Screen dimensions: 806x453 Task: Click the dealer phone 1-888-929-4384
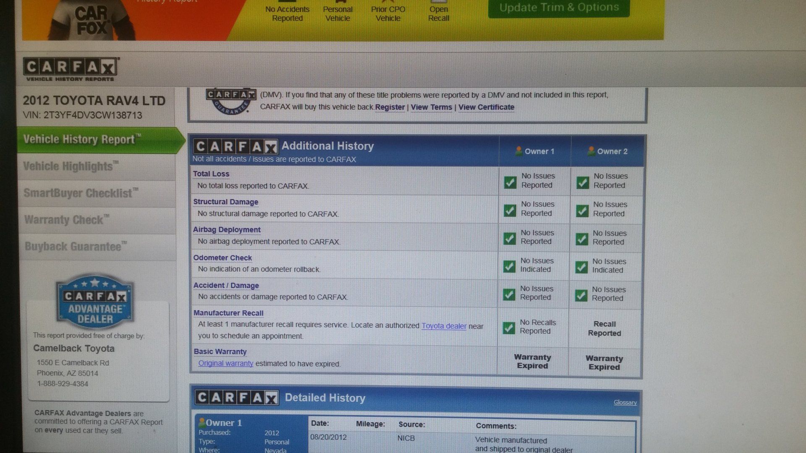63,384
